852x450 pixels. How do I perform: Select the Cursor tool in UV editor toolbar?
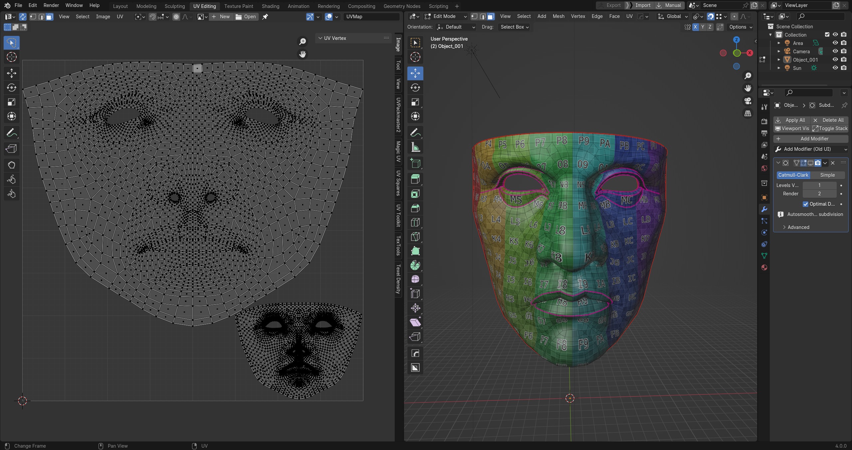click(12, 57)
